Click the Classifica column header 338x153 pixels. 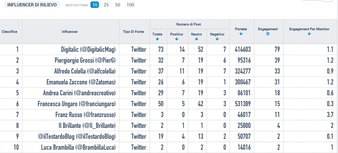point(9,32)
